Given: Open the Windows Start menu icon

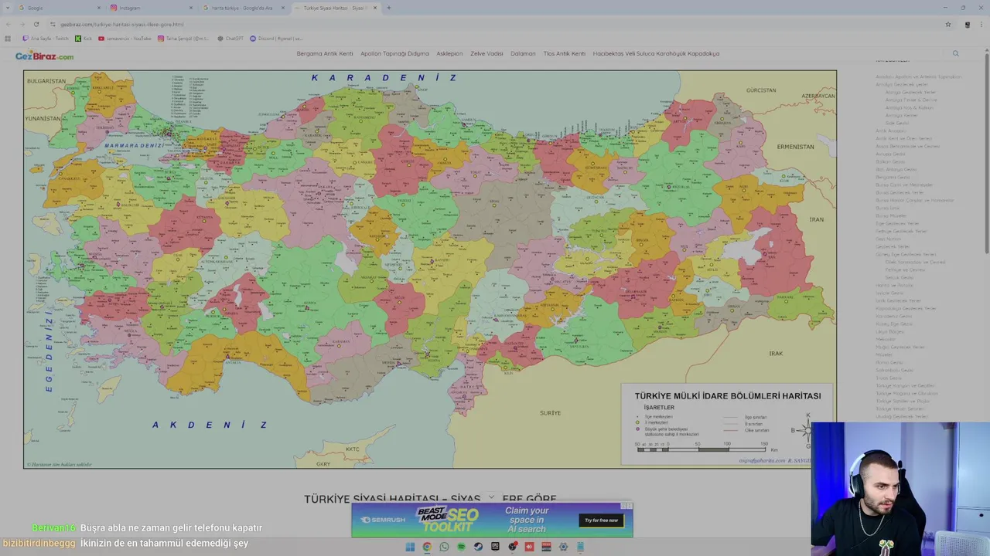Looking at the screenshot, I should tap(410, 547).
